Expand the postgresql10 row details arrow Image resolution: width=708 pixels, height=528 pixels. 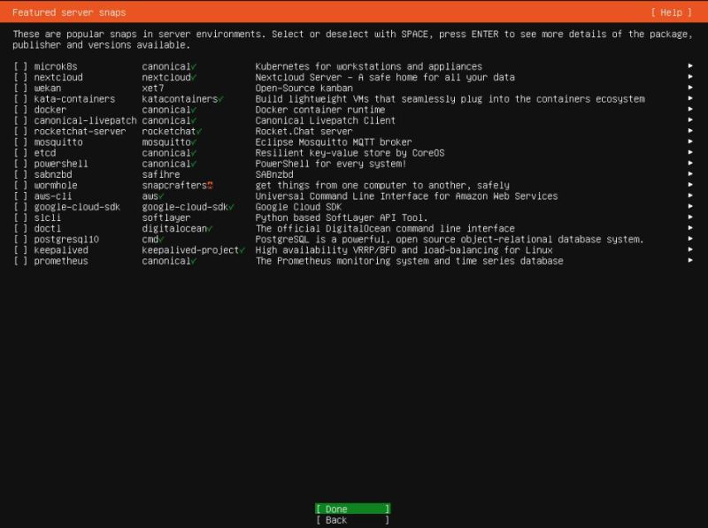pos(689,240)
